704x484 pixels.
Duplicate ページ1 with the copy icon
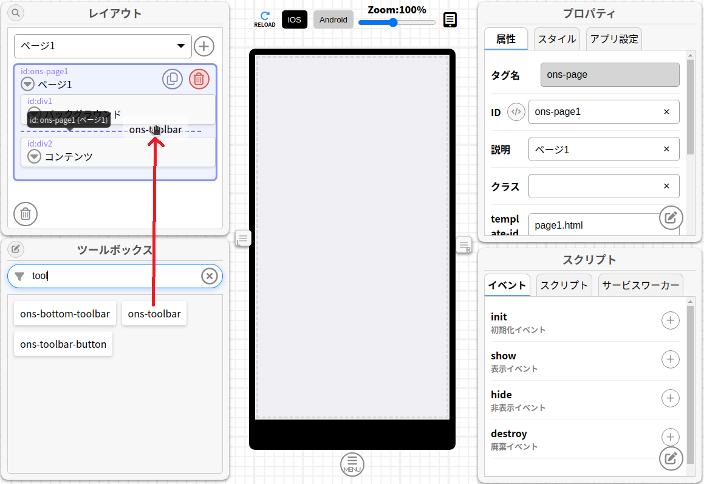pyautogui.click(x=173, y=79)
